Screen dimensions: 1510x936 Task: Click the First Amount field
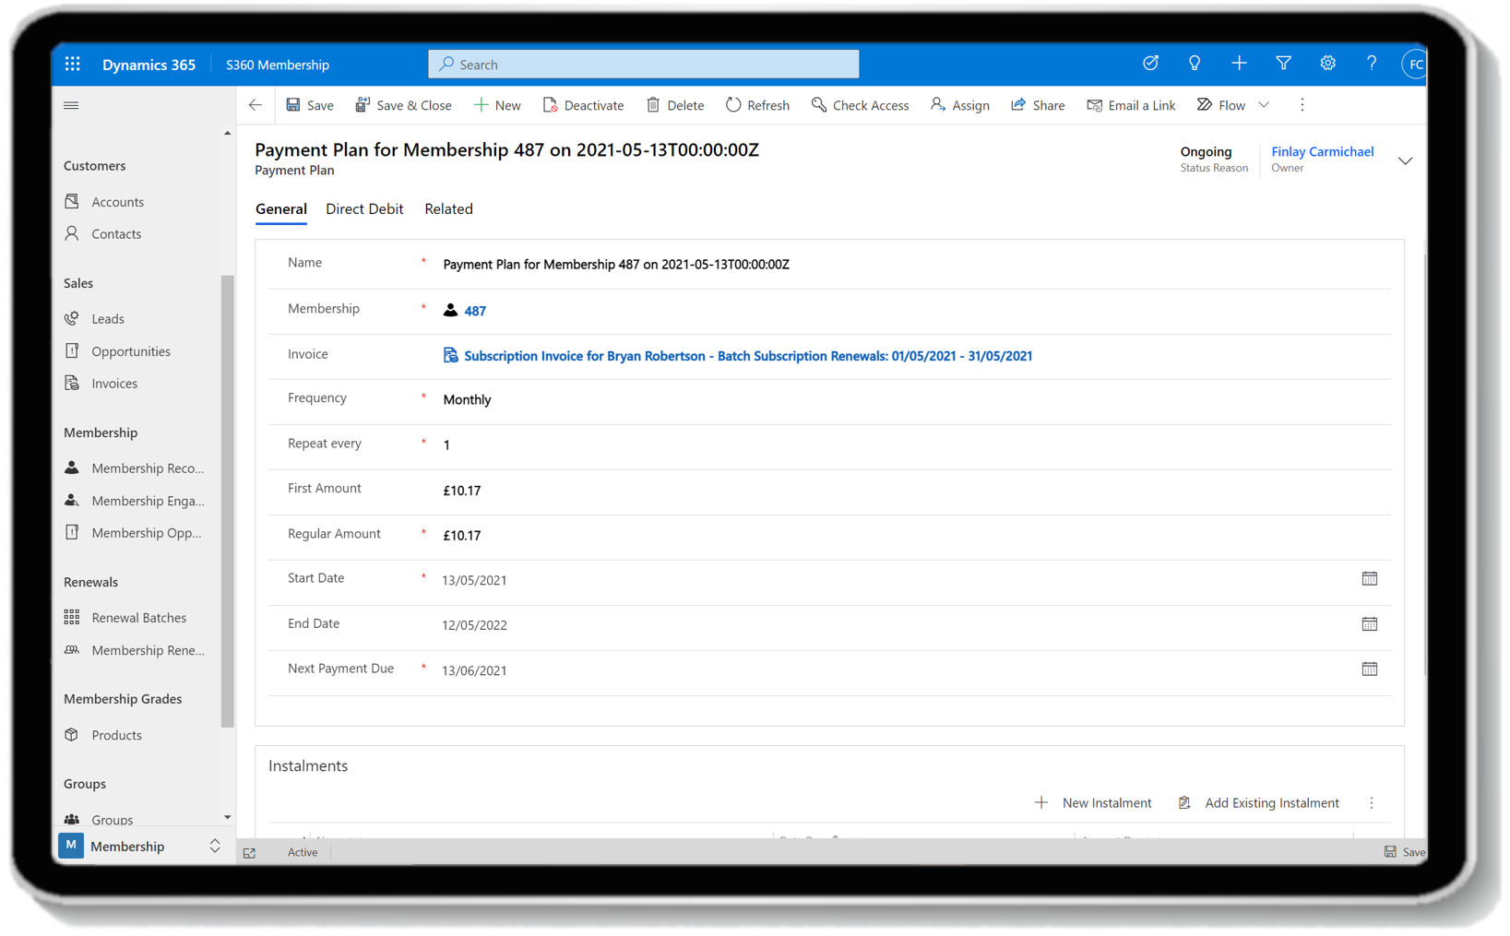913,491
